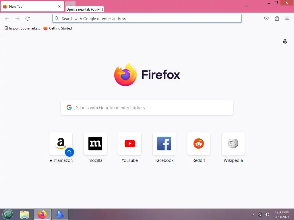Show hidden system tray icons arrow
This screenshot has width=294, height=220.
pos(253,215)
